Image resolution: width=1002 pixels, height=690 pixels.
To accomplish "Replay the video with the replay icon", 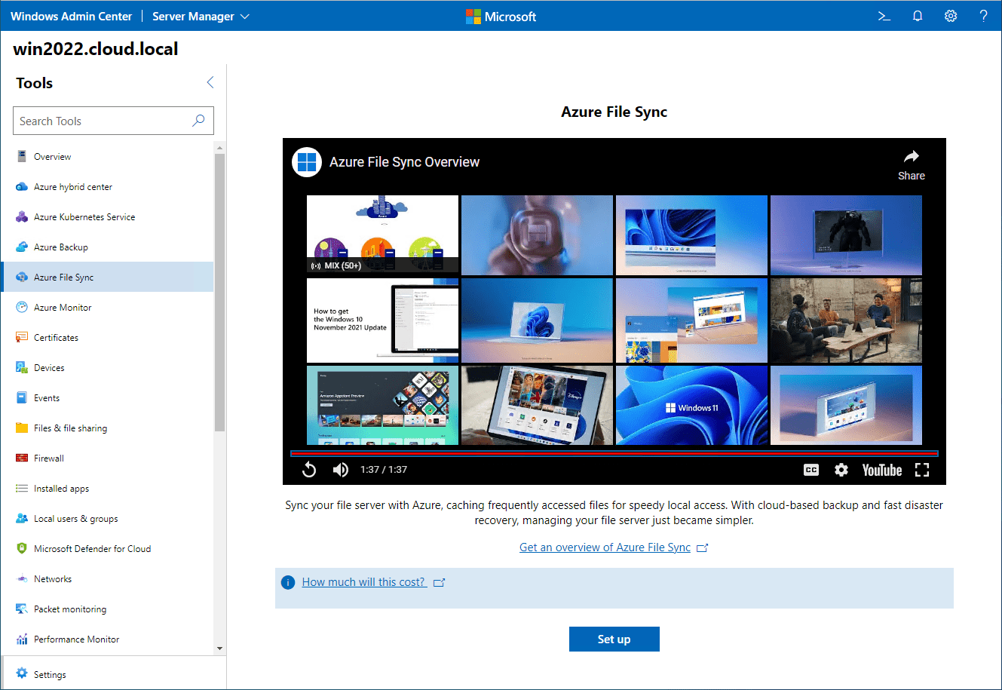I will pyautogui.click(x=309, y=470).
